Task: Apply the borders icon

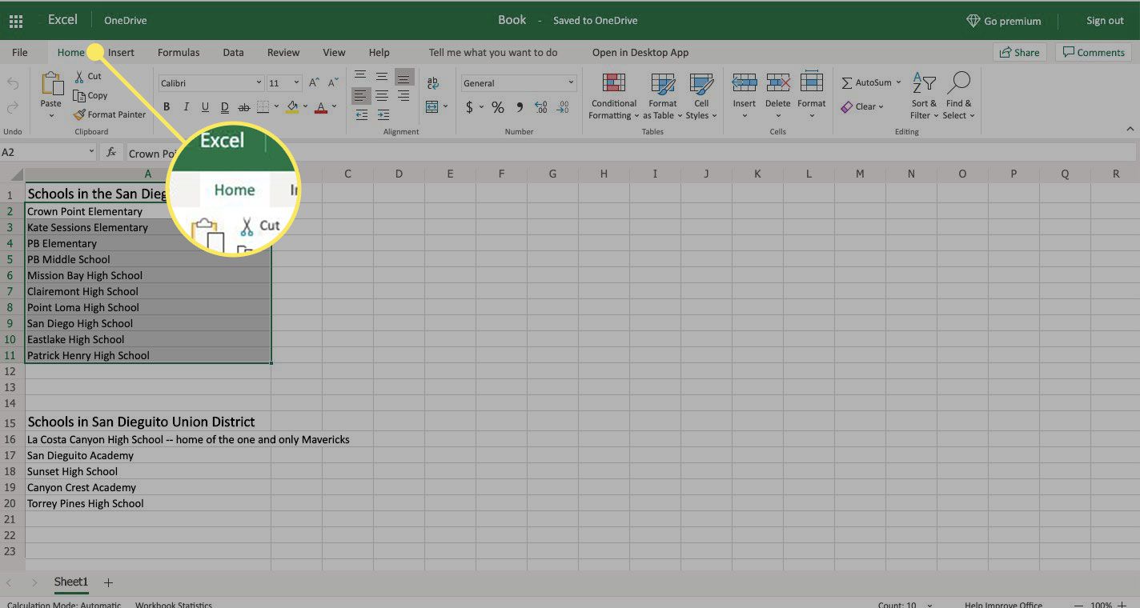Action: point(263,107)
